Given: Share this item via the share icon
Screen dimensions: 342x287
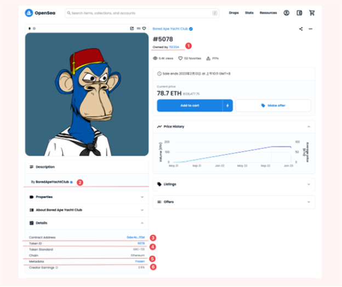Looking at the screenshot, I should tap(301, 29).
